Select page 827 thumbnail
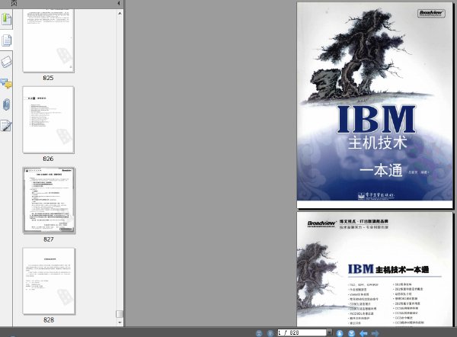The image size is (457, 337). coord(50,201)
